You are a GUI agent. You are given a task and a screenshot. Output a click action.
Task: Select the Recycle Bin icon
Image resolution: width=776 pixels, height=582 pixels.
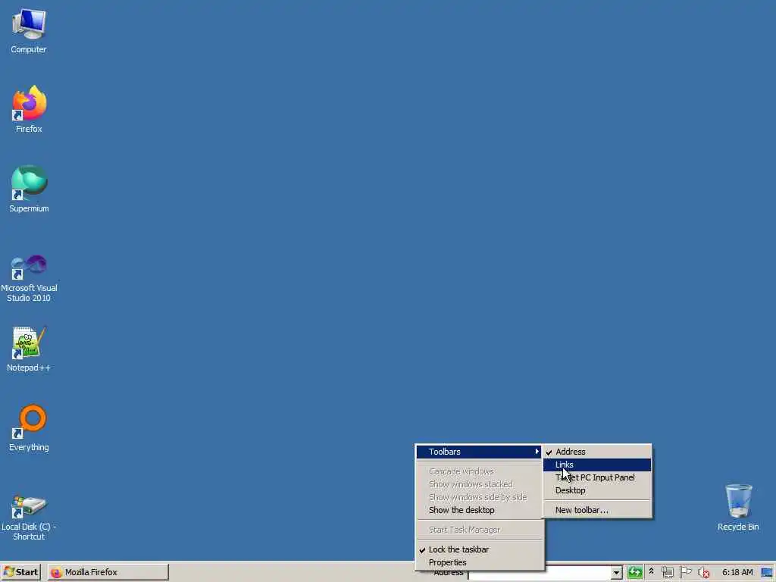point(738,507)
